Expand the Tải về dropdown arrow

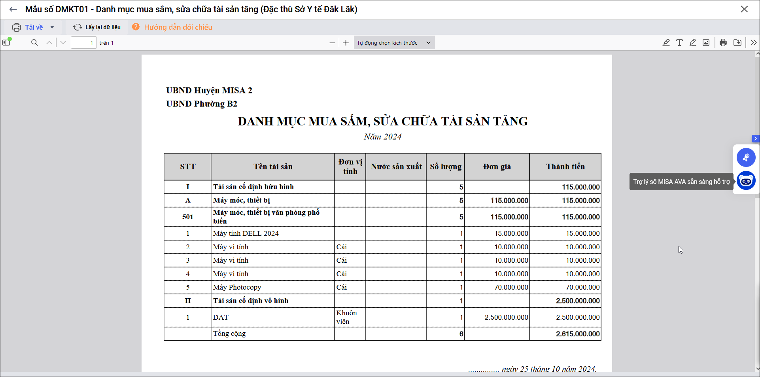coord(52,27)
